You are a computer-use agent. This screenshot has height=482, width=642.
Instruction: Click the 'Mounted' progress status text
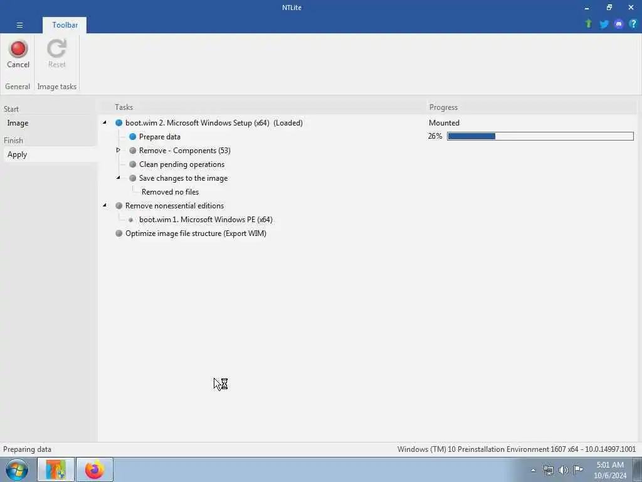coord(444,123)
